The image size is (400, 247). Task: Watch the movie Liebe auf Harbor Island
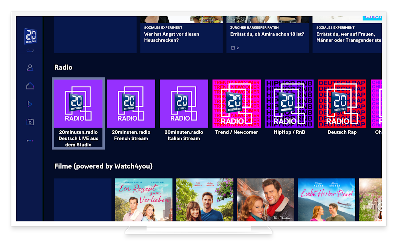327,200
